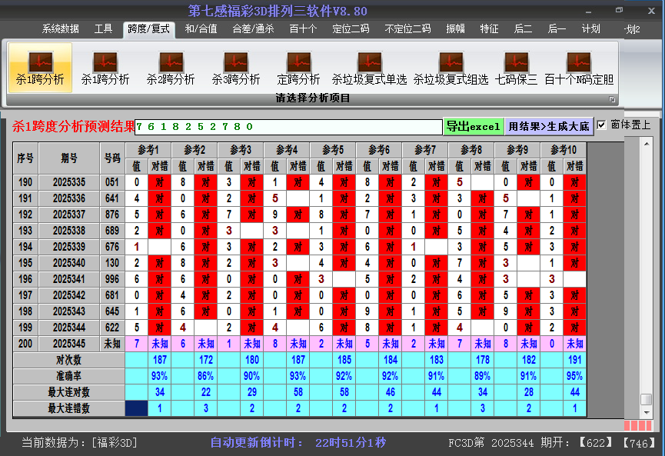Select the highlighted 杀1跨分析 icon
This screenshot has height=456, width=665.
(x=40, y=68)
